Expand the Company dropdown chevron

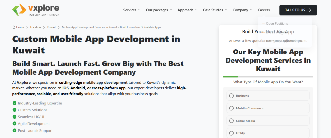(x=251, y=10)
